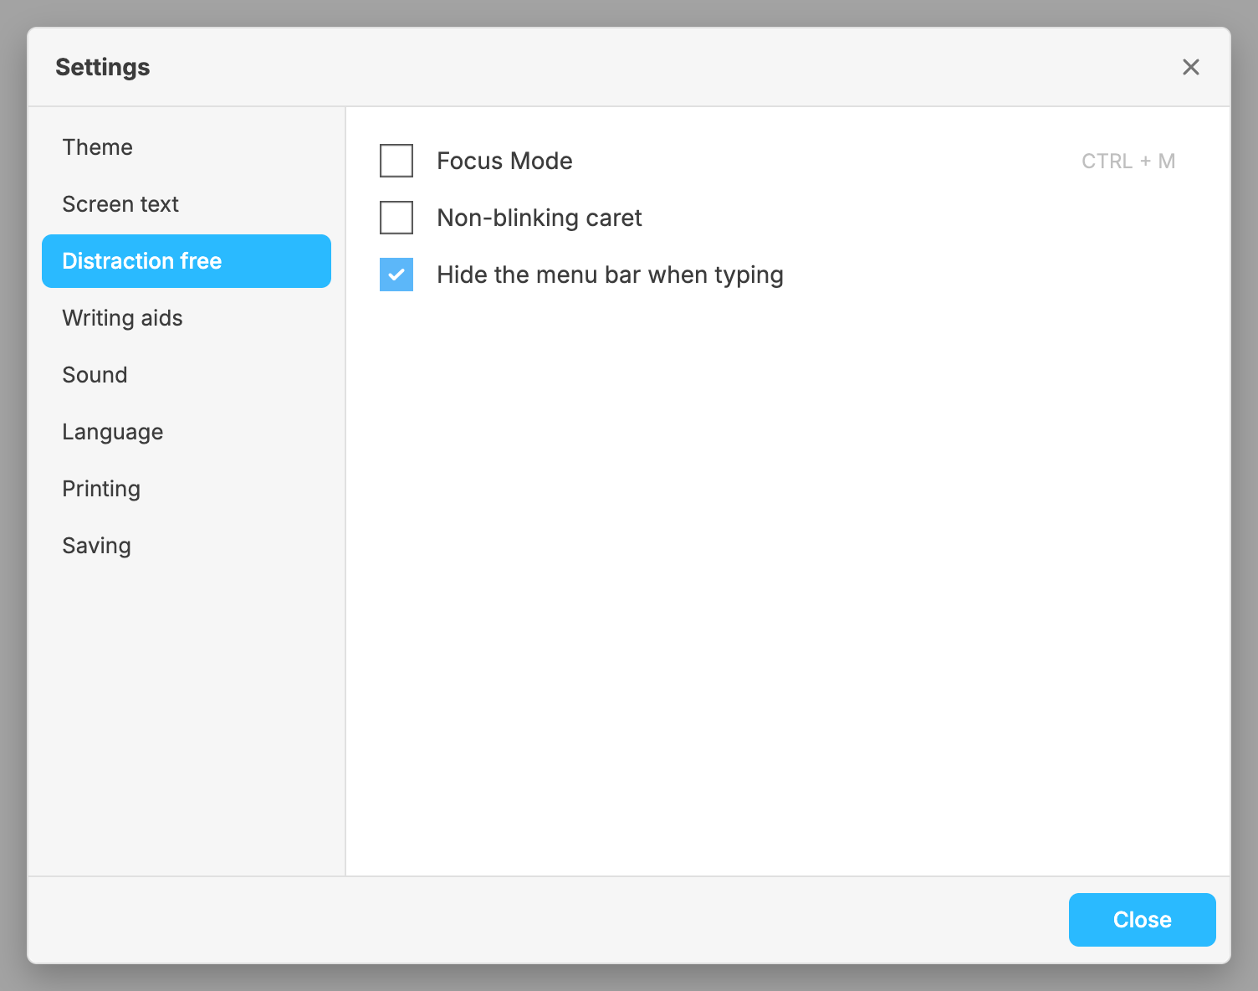
Task: Open the Theme settings section
Action: click(187, 147)
